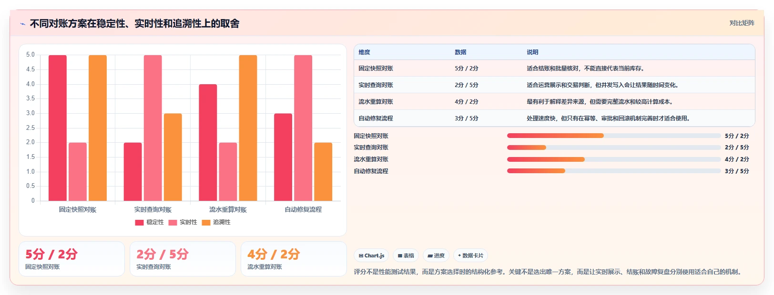774x295 pixels.
Task: Click the title 不同对账方案在稳定性、实时性和追溯性上的取舍
Action: click(x=135, y=24)
